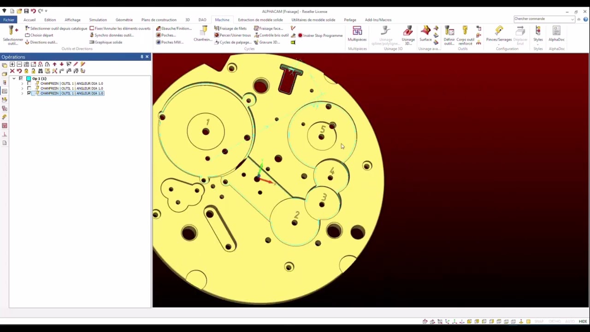The width and height of the screenshot is (590, 332).
Task: Switch to Accueil tab
Action: (29, 20)
